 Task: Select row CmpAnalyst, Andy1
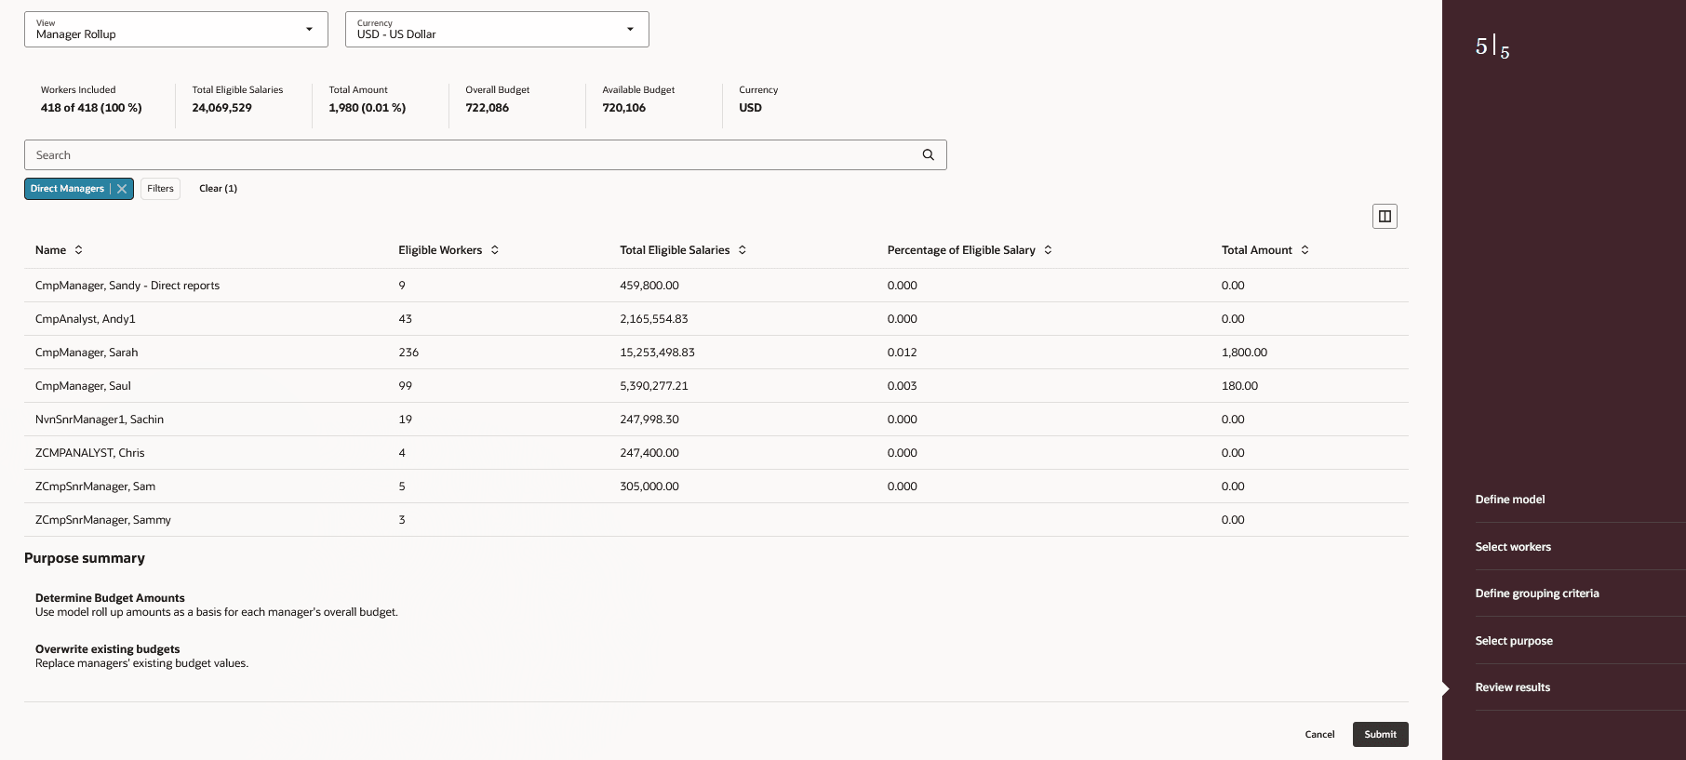click(716, 319)
